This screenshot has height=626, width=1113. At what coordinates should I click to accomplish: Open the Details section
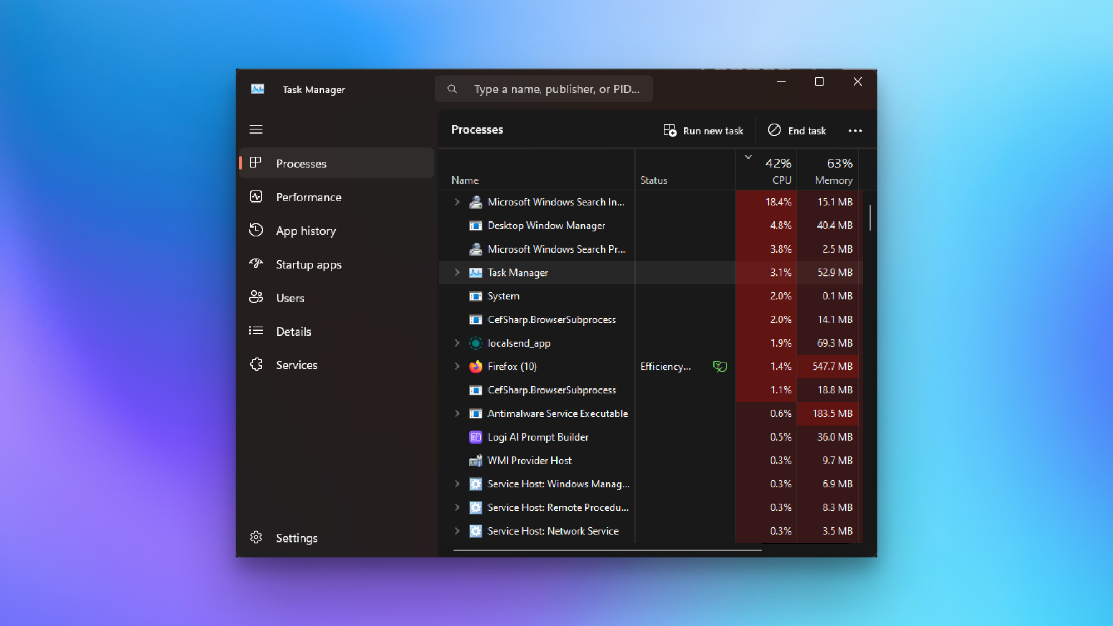[293, 331]
